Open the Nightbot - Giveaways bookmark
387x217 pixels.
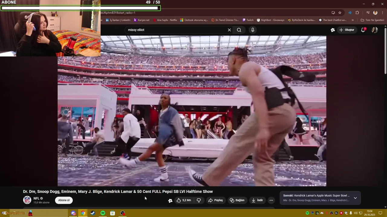[x=271, y=20]
